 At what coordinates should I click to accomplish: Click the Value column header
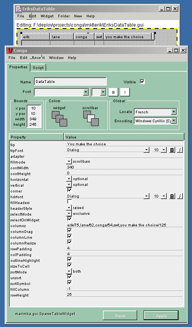point(124,137)
